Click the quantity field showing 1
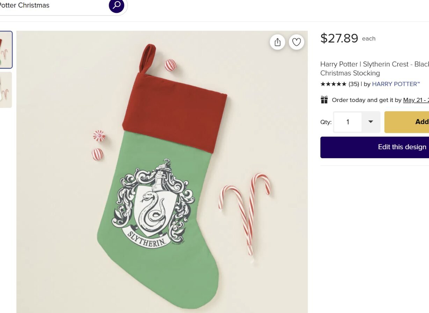The image size is (429, 313). 348,122
